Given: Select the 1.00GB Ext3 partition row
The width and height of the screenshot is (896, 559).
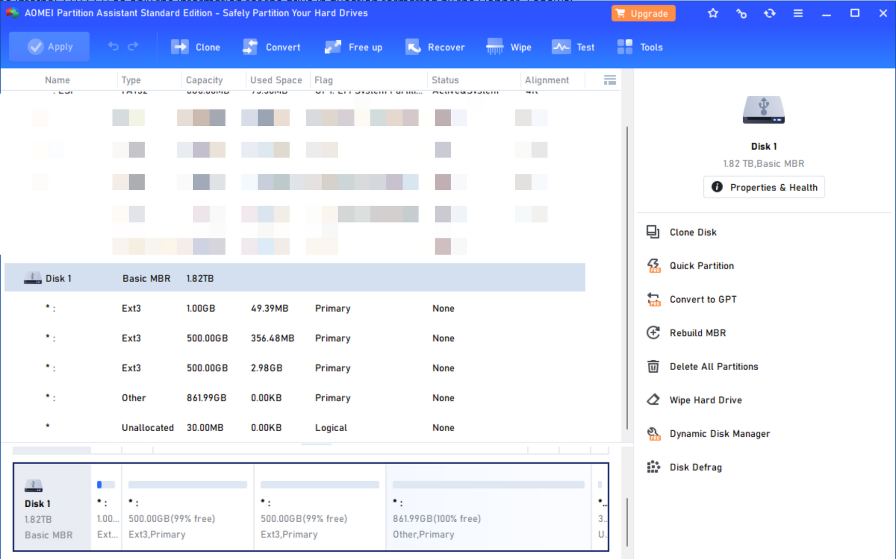Looking at the screenshot, I should [x=295, y=308].
